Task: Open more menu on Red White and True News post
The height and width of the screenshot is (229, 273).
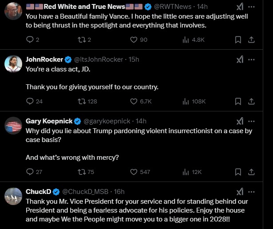Action: [x=251, y=7]
